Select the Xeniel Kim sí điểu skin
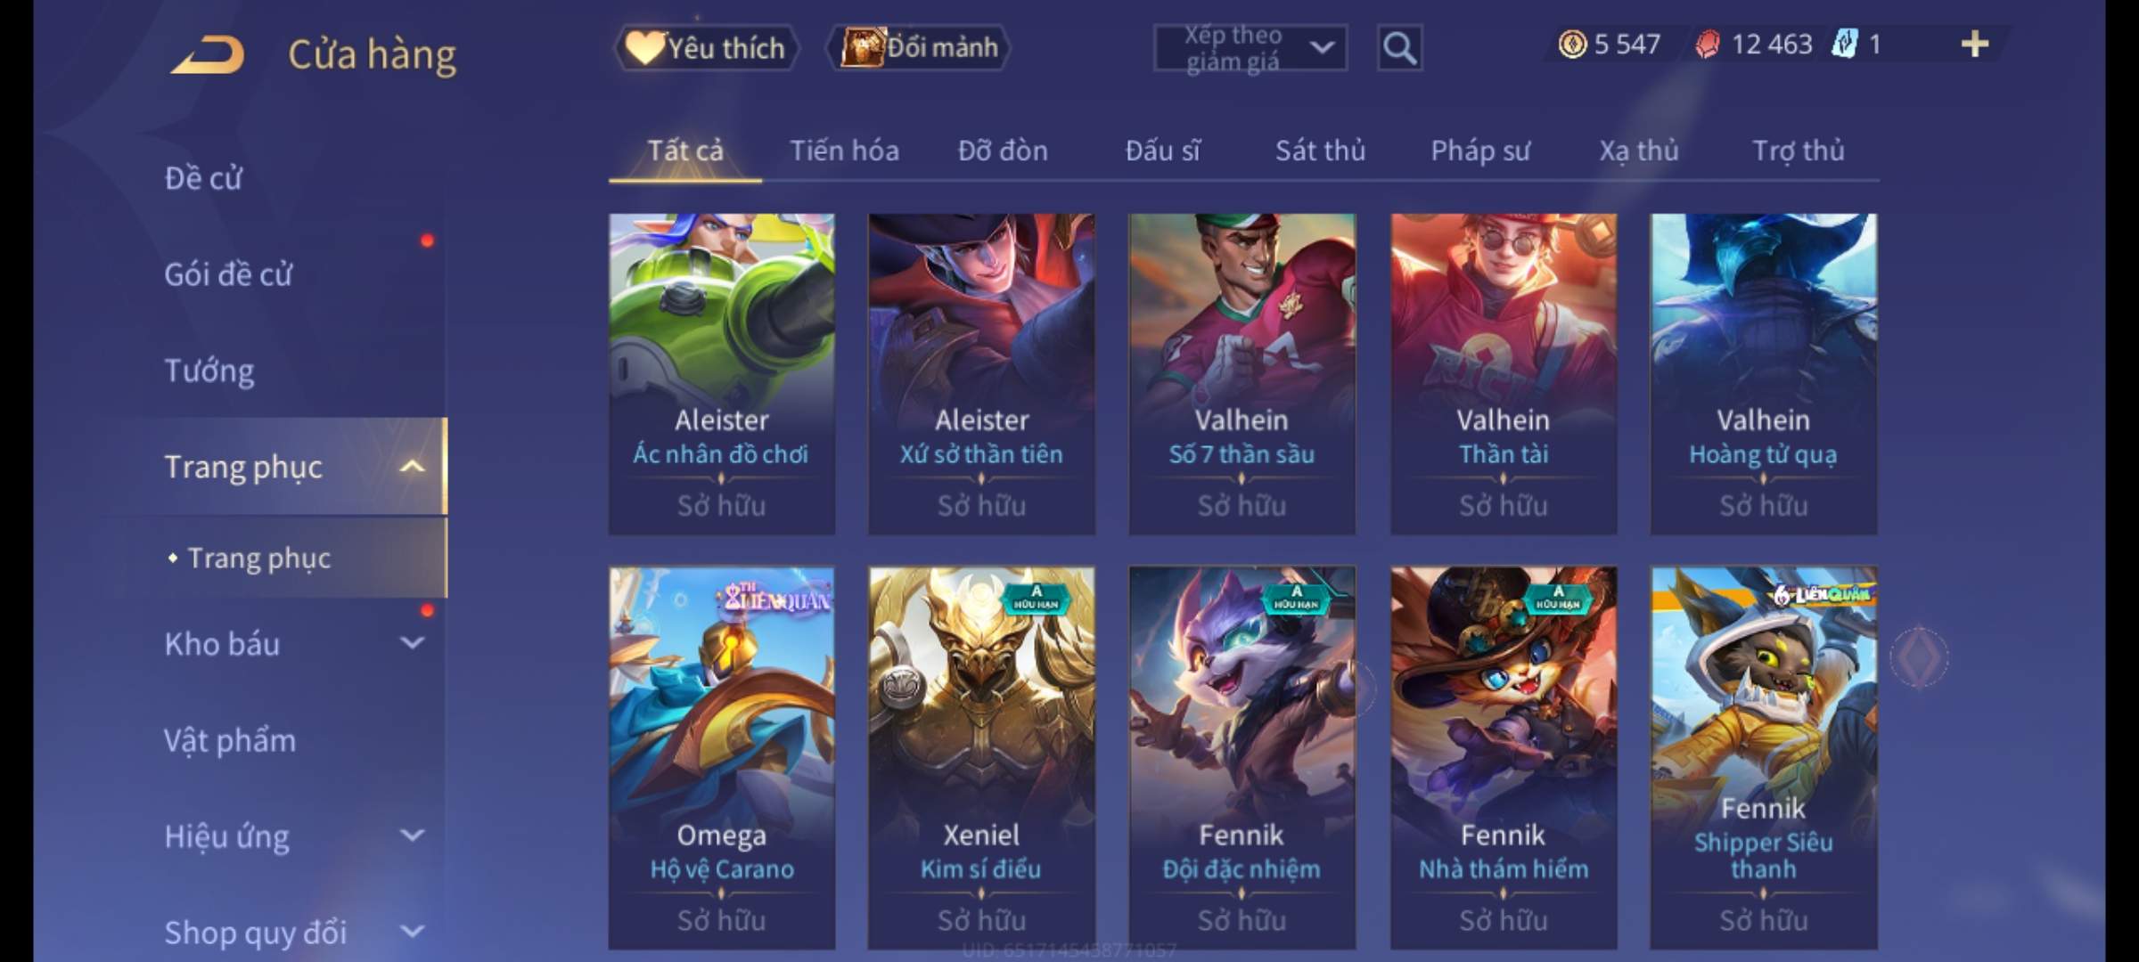The image size is (2139, 962). point(981,757)
